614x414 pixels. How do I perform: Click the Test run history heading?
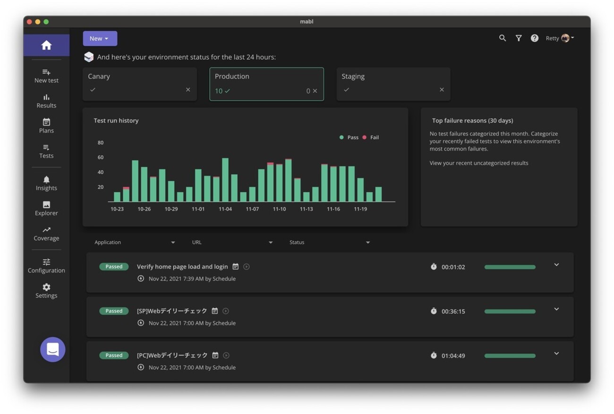pyautogui.click(x=116, y=121)
